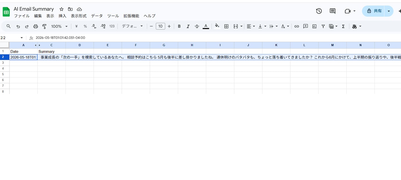Open the 編集 menu
Viewport: 401px width, 180px height.
pyautogui.click(x=38, y=16)
